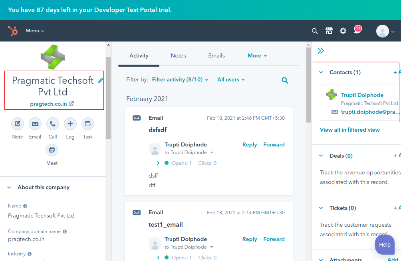Click Company domain name info icon
The image size is (401, 261).
[65, 231]
